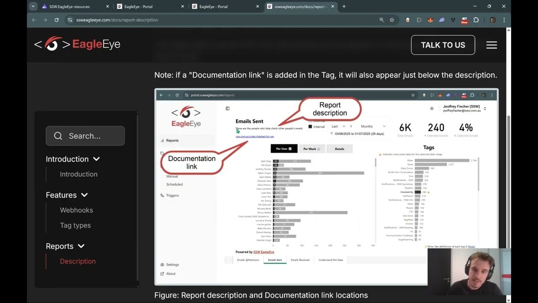Screen dimensions: 538x303
Task: Click the purple feather extension icon
Action: pyautogui.click(x=442, y=20)
